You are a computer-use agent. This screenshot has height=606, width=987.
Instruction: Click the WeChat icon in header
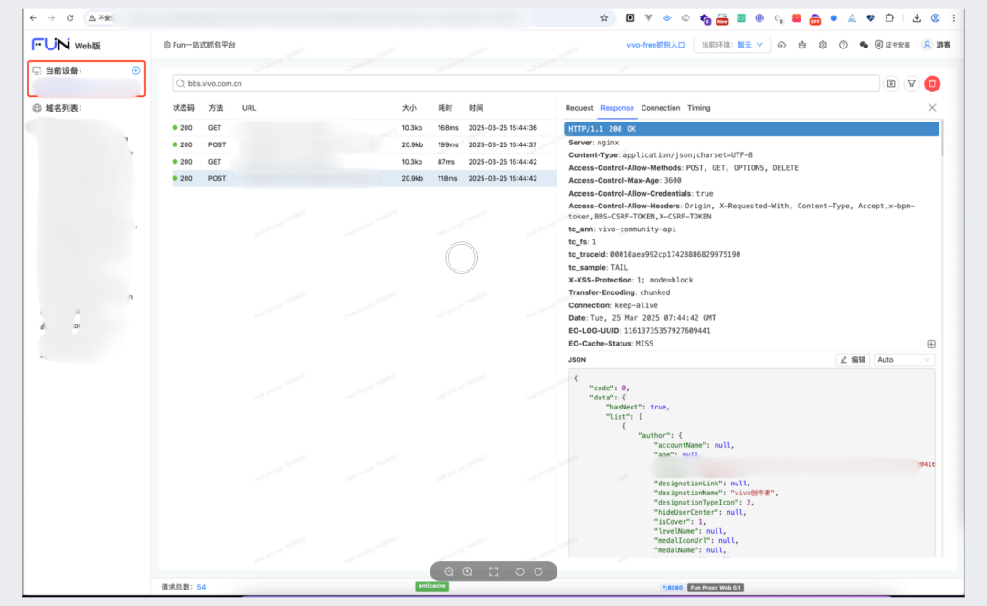pyautogui.click(x=864, y=45)
